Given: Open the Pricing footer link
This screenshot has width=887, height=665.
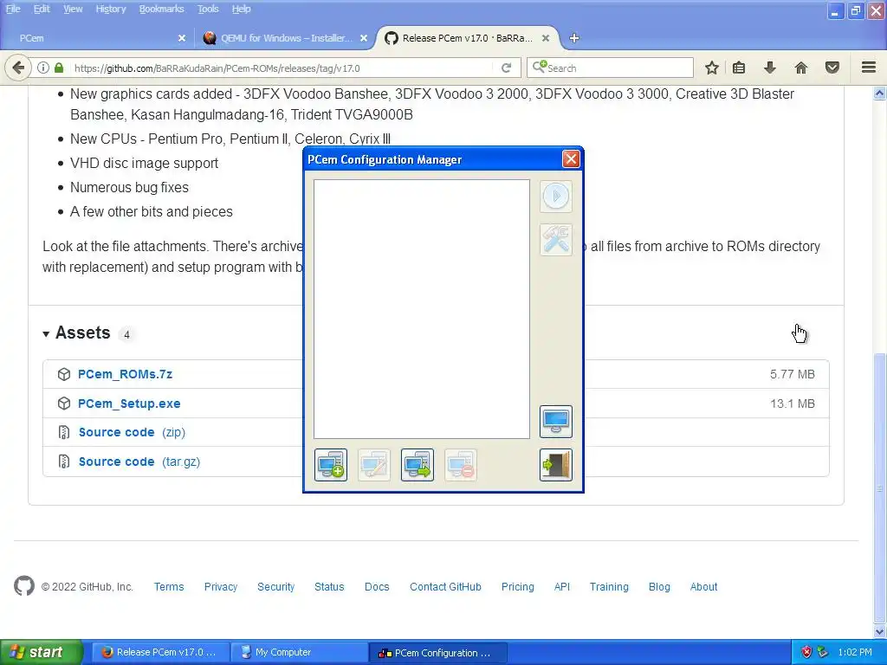Looking at the screenshot, I should (518, 587).
